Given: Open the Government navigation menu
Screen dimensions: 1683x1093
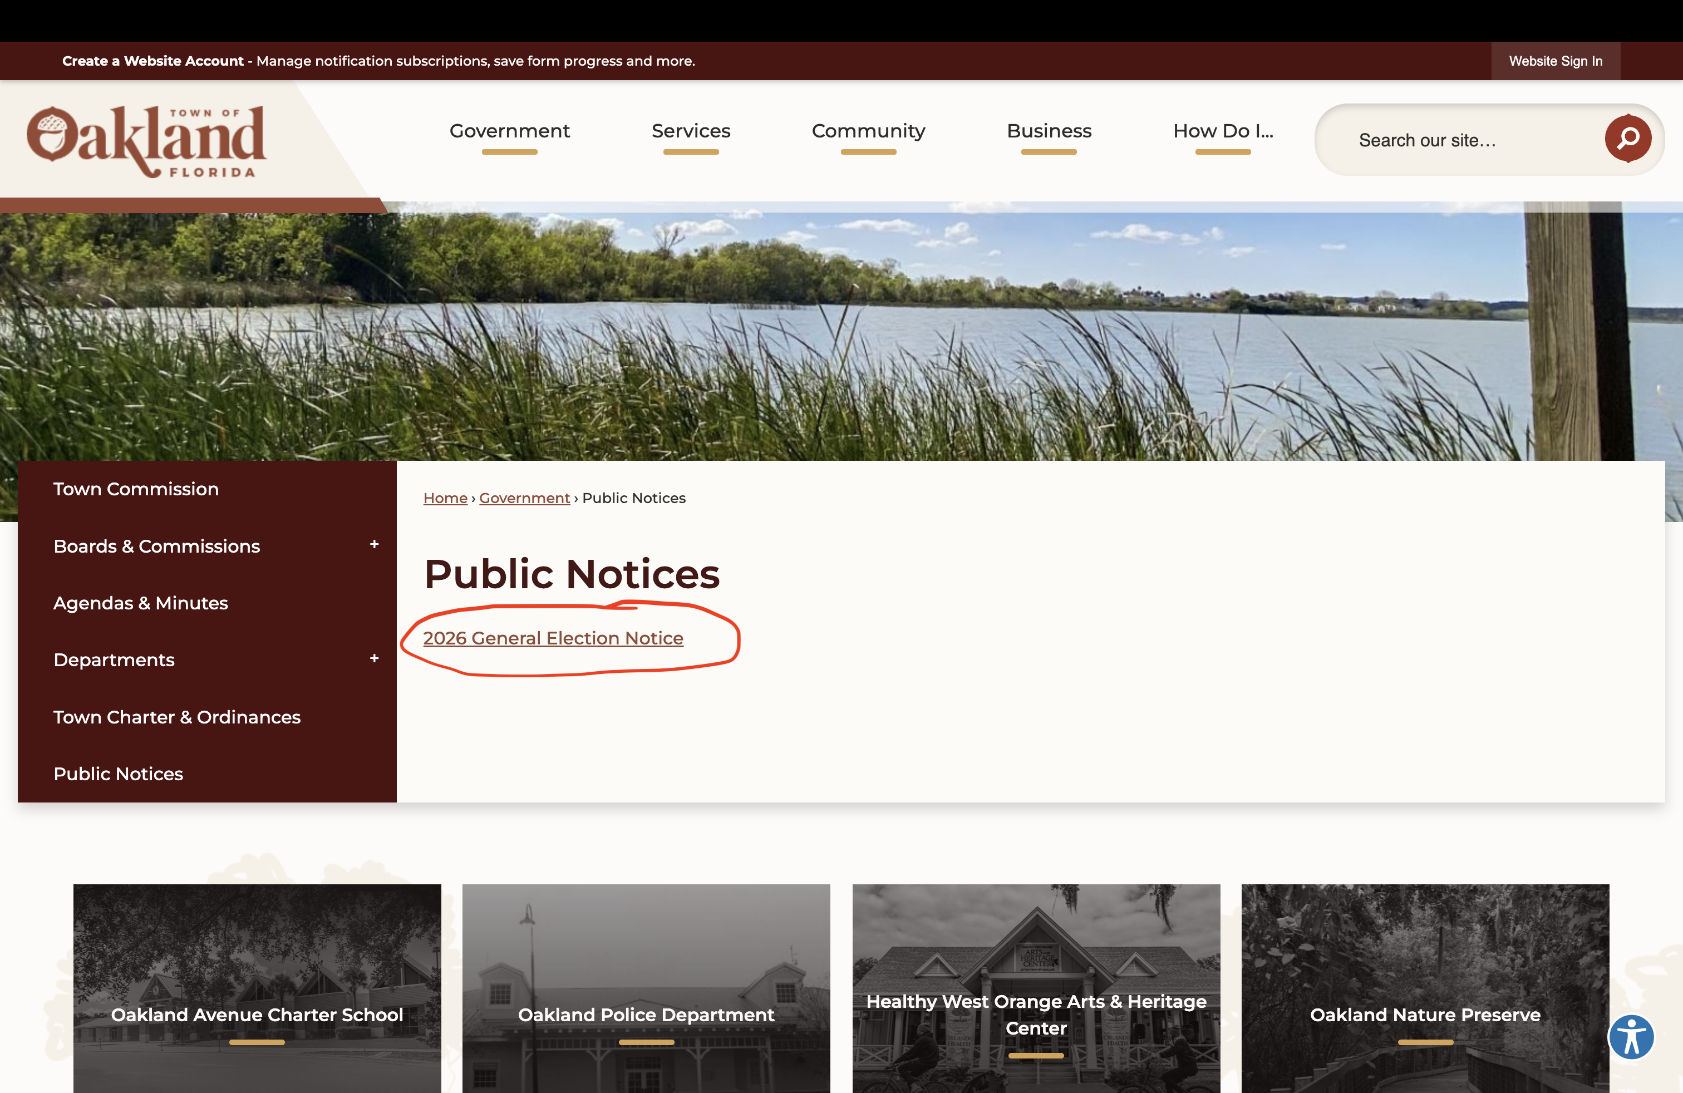Looking at the screenshot, I should pos(509,131).
